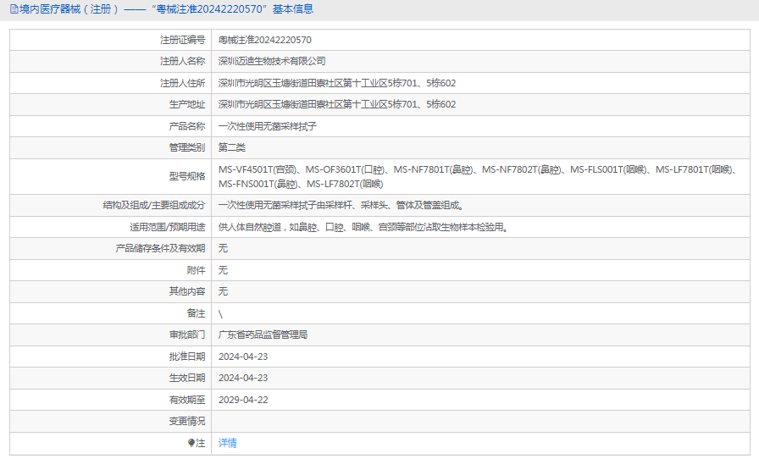Click the 变更情况 row label
The width and height of the screenshot is (759, 459).
click(x=187, y=421)
